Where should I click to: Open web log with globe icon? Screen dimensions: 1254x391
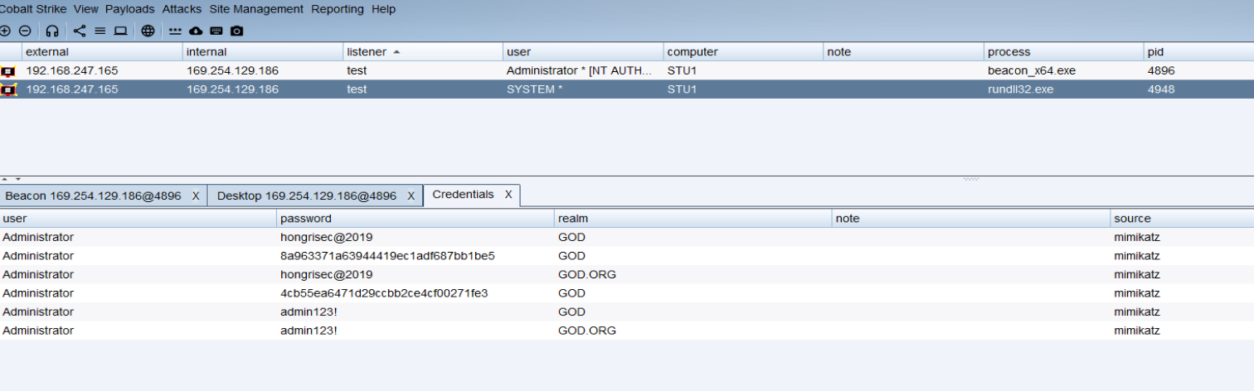[148, 31]
